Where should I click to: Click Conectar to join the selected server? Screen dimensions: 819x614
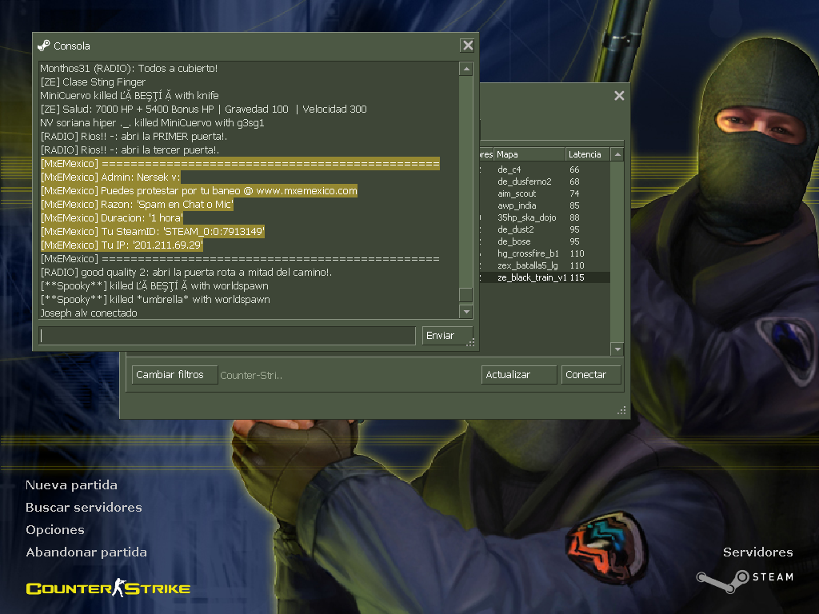pos(591,375)
